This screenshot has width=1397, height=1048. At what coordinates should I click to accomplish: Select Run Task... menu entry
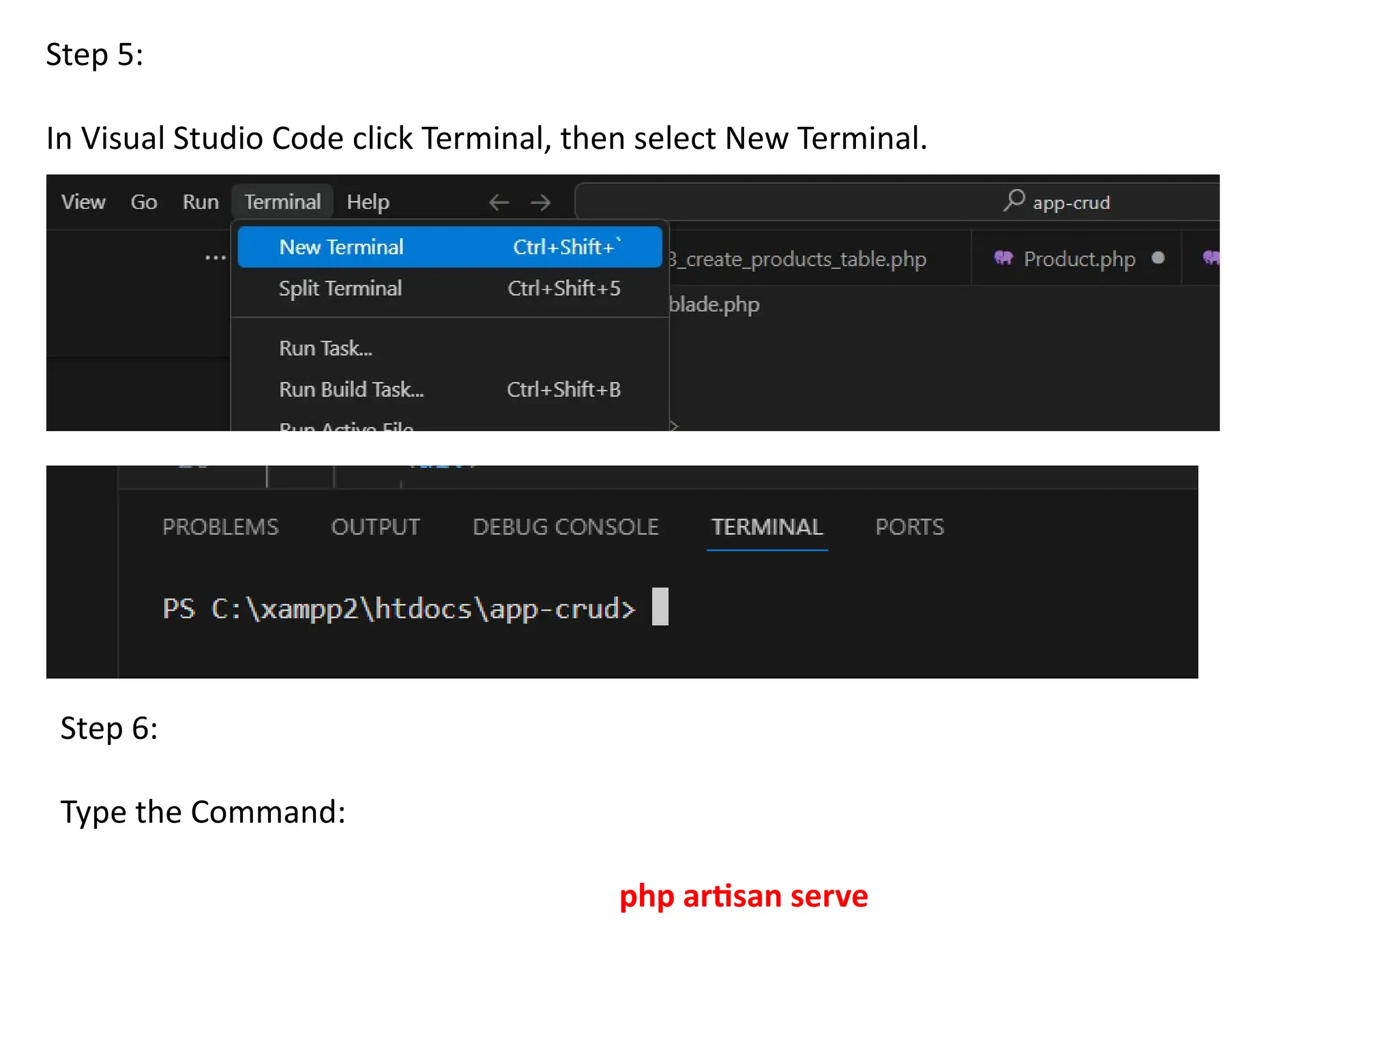450,348
